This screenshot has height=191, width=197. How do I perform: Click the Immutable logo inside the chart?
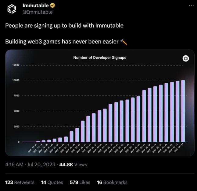(185, 58)
